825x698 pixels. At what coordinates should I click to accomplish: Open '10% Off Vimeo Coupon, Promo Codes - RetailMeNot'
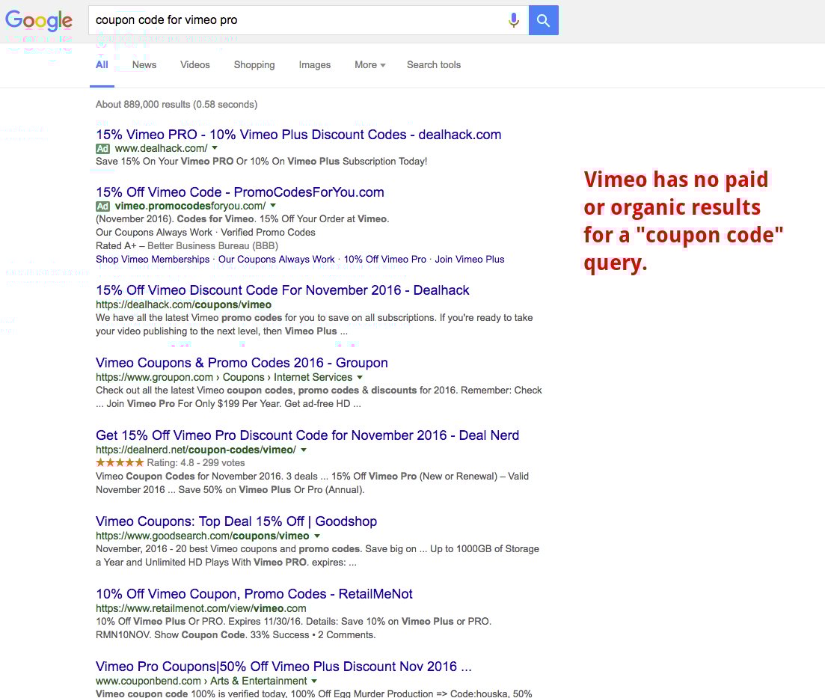tap(254, 594)
